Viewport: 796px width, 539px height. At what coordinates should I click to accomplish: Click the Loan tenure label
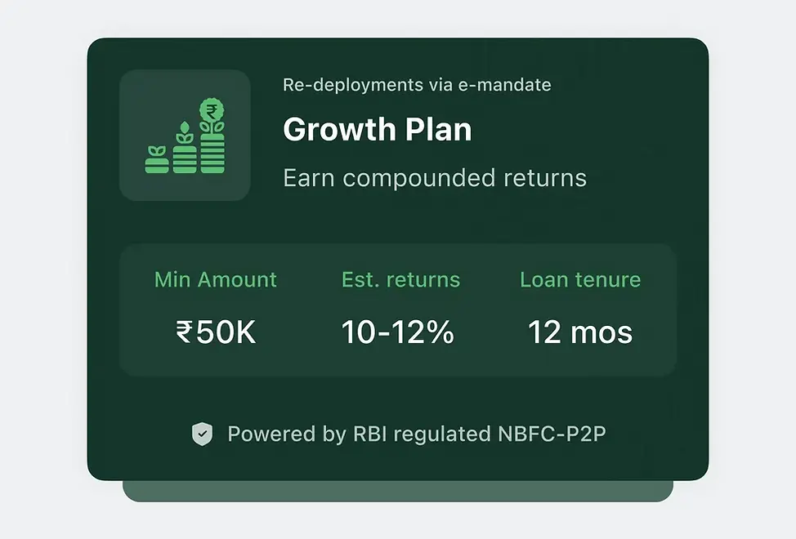point(580,279)
